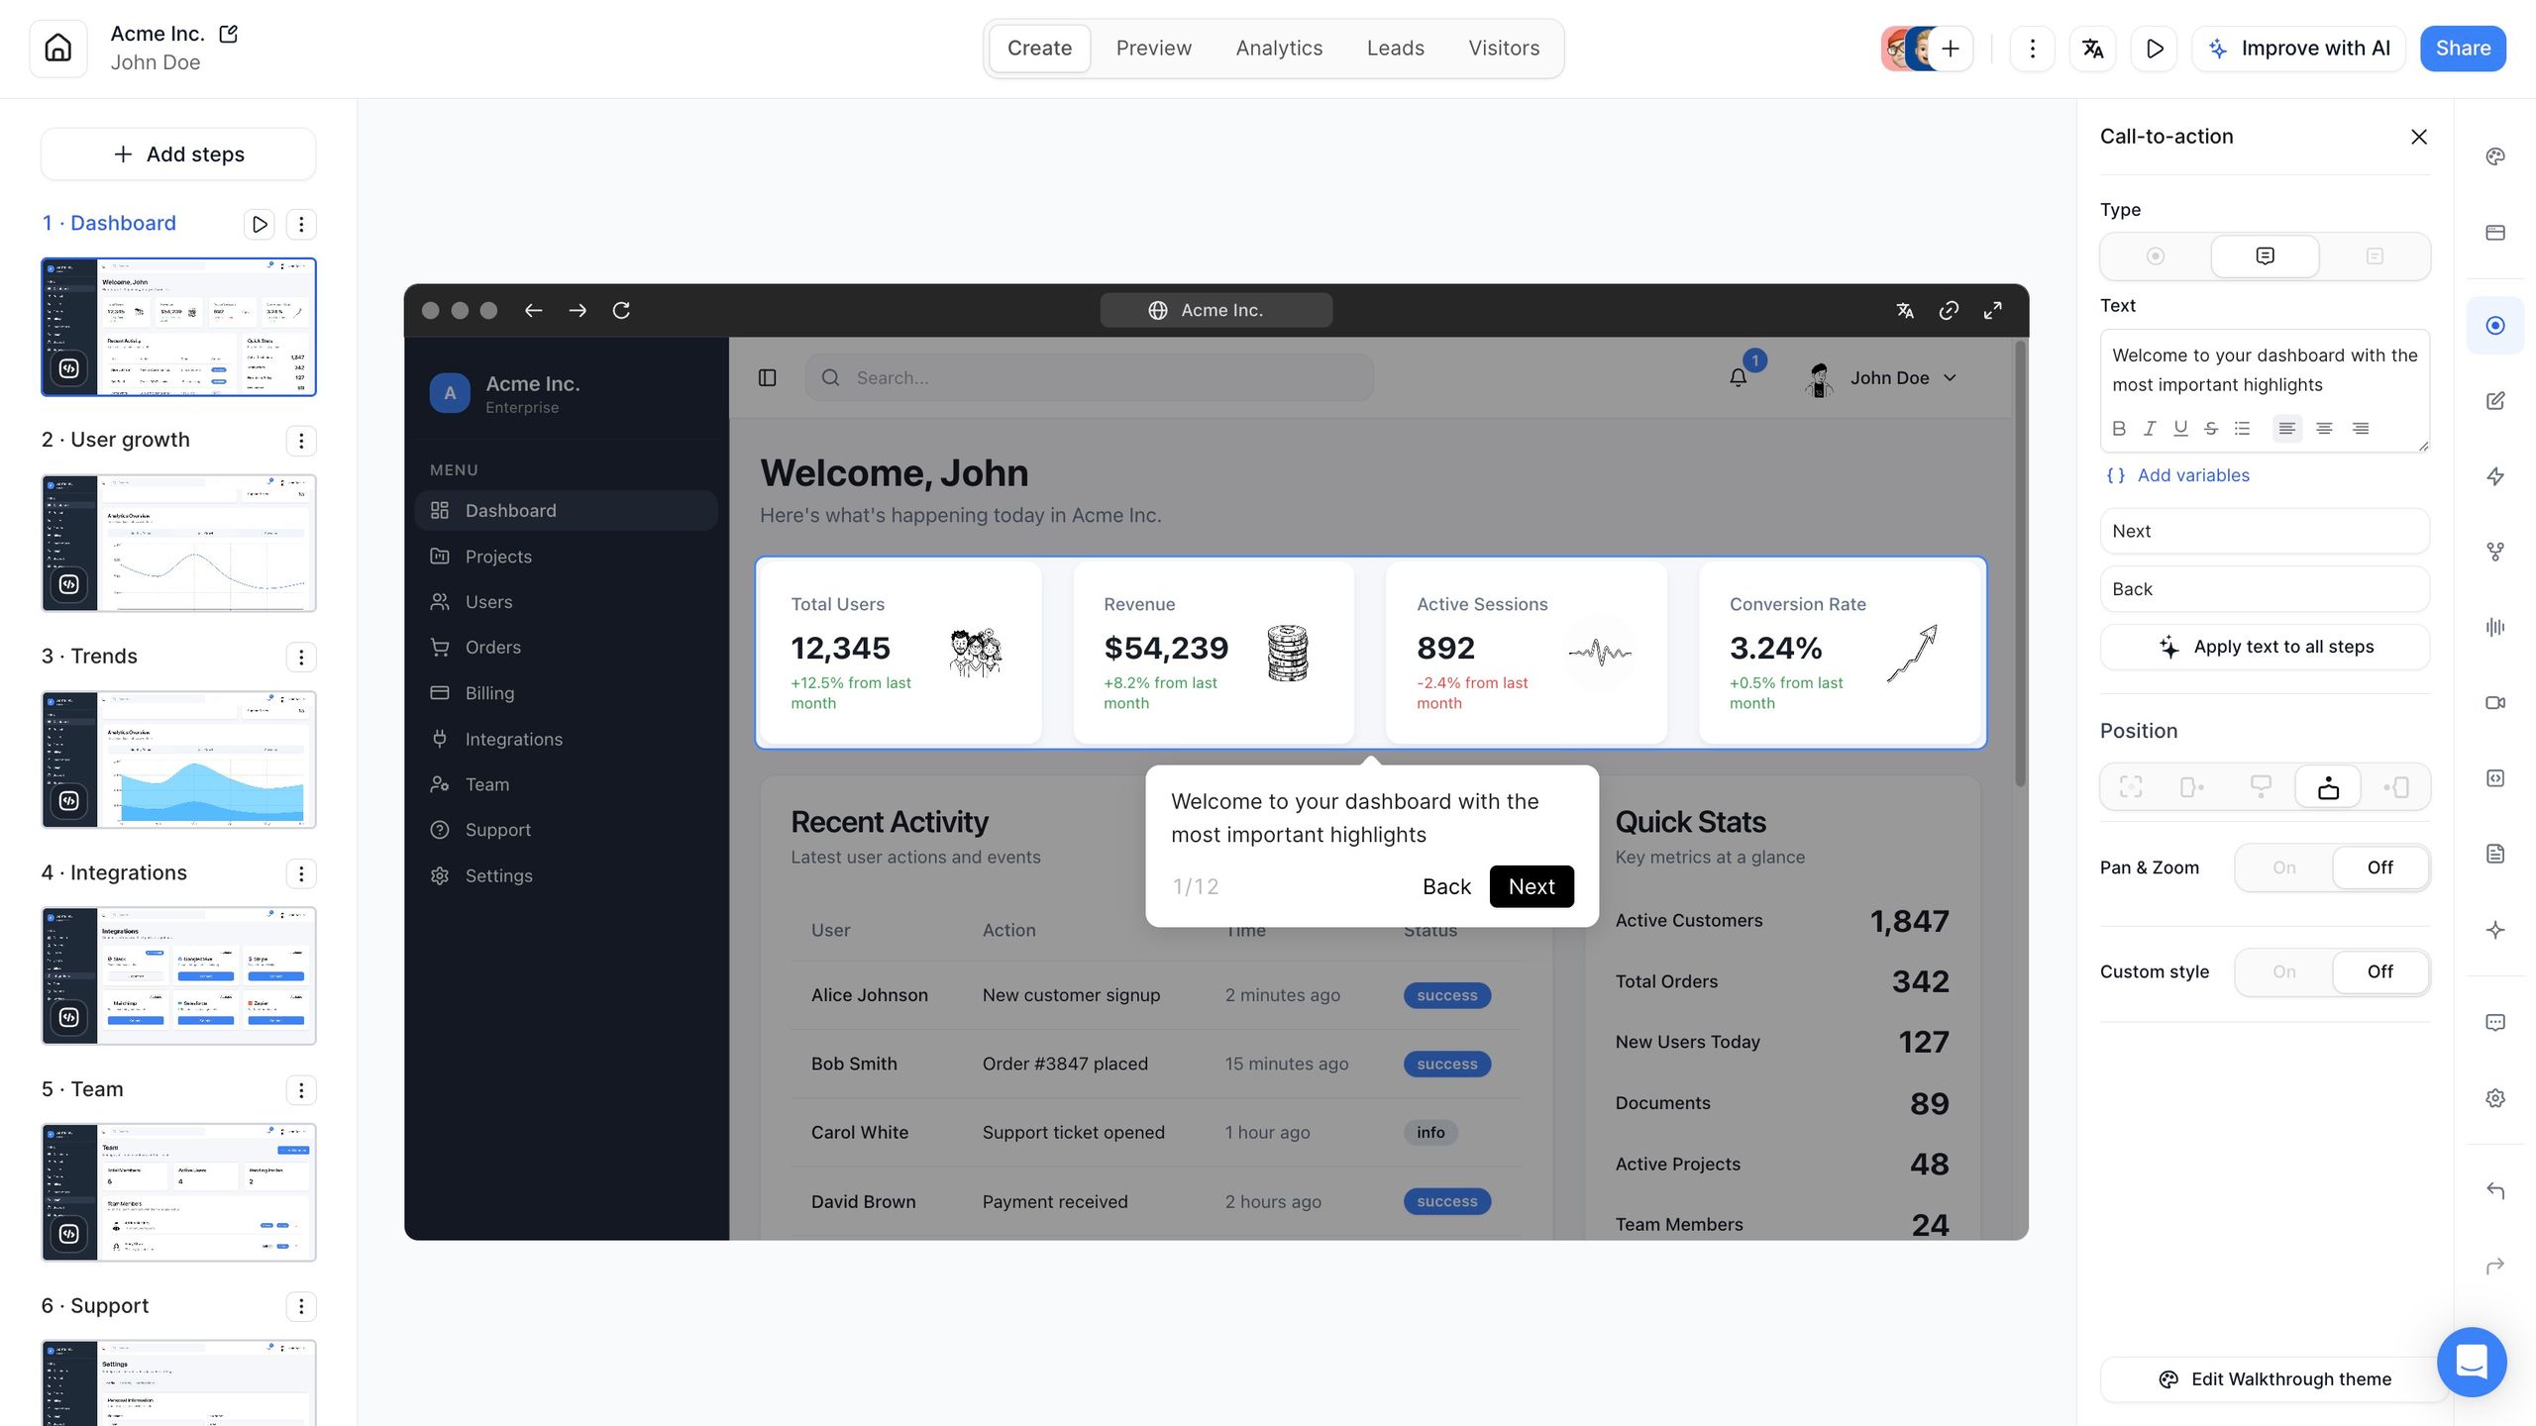Click the home icon in the top left
Screen dimensions: 2536x1426
pyautogui.click(x=58, y=48)
